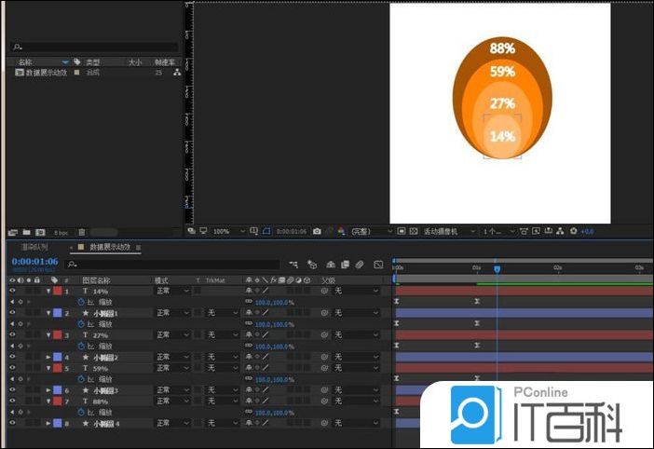Hide layer 5 named 59% with its eye
The width and height of the screenshot is (654, 449).
[12, 368]
